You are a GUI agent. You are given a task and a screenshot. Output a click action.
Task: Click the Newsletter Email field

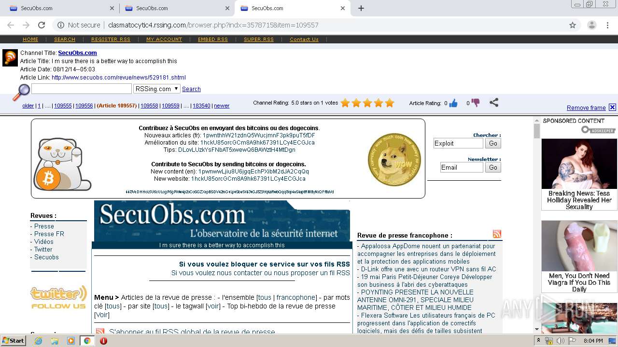[462, 167]
